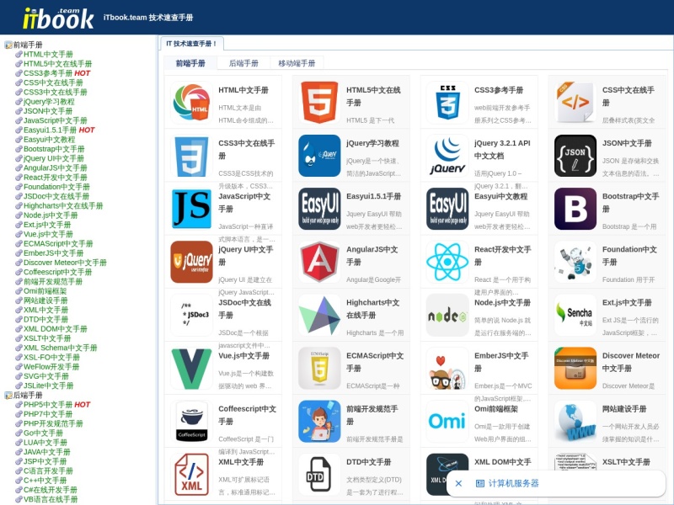This screenshot has height=505, width=674.
Task: Open the blue JS JavaScript icon
Action: [192, 209]
